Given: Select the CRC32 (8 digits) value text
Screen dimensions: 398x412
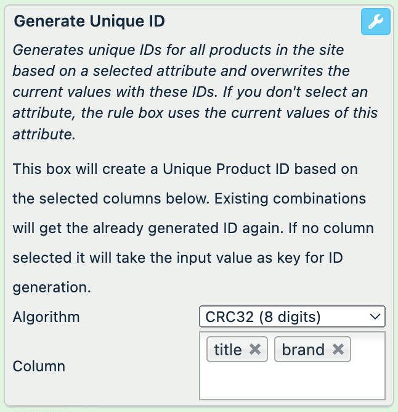Looking at the screenshot, I should click(263, 317).
